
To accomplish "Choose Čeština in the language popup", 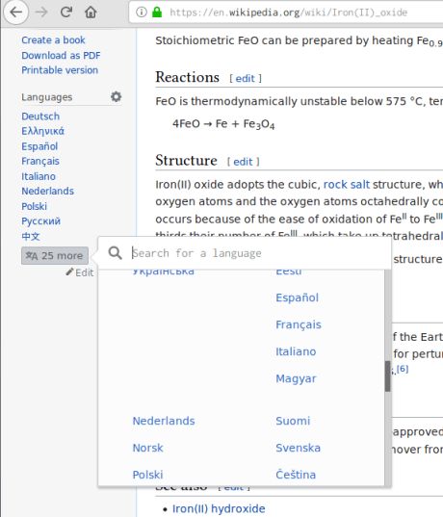I will click(x=296, y=476).
